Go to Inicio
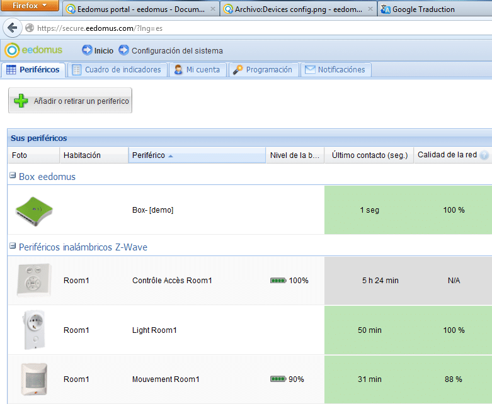 [x=104, y=51]
